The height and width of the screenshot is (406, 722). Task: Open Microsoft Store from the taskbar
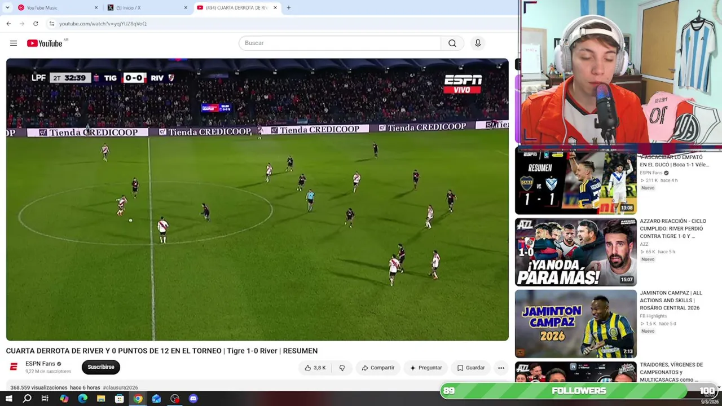coord(120,399)
